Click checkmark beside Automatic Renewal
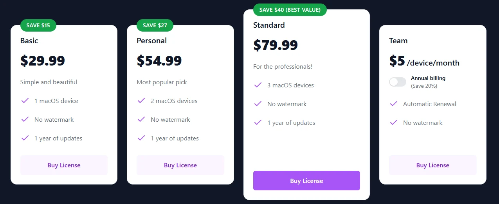 394,104
